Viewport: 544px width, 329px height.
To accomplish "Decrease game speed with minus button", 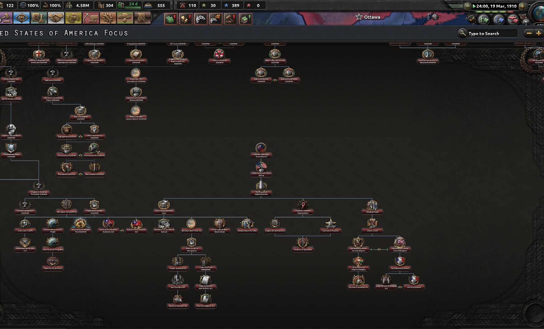I will click(467, 6).
